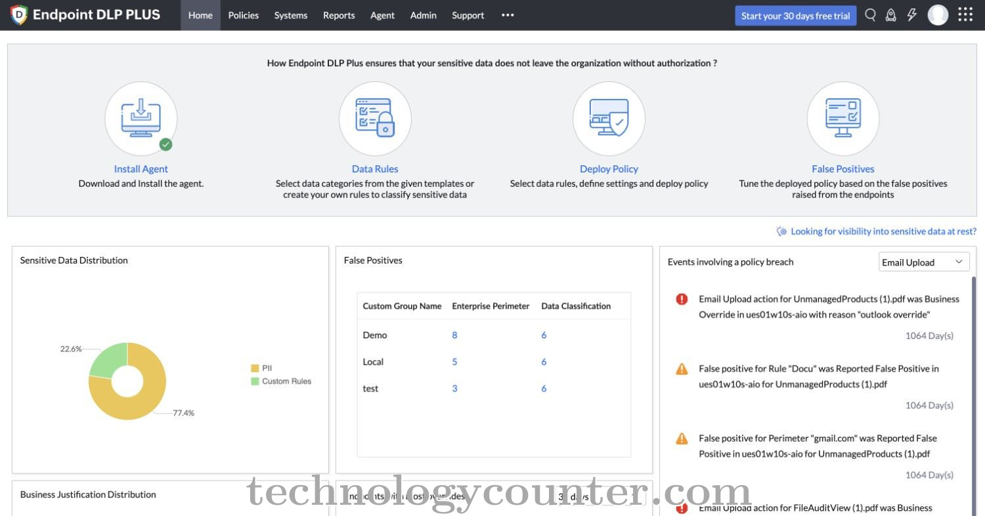Viewport: 985px width, 516px height.
Task: Click the Data Rules lock icon
Action: (375, 118)
